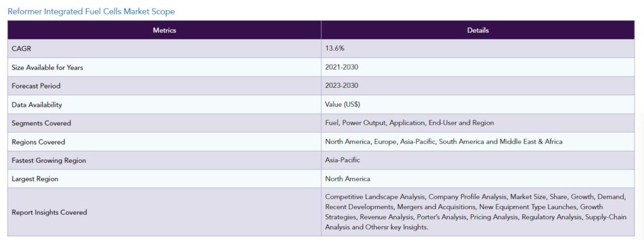Click the Regions Covered label
Screen dimensions: 644x240
pos(38,142)
